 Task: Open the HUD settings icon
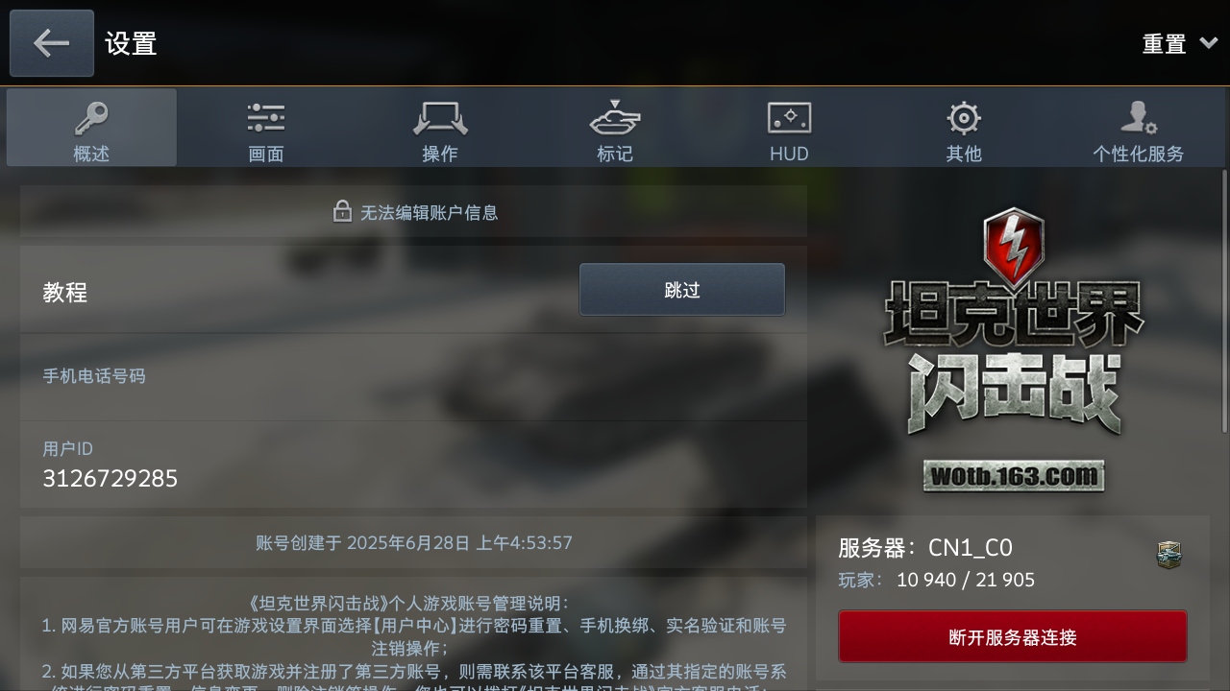pos(789,118)
